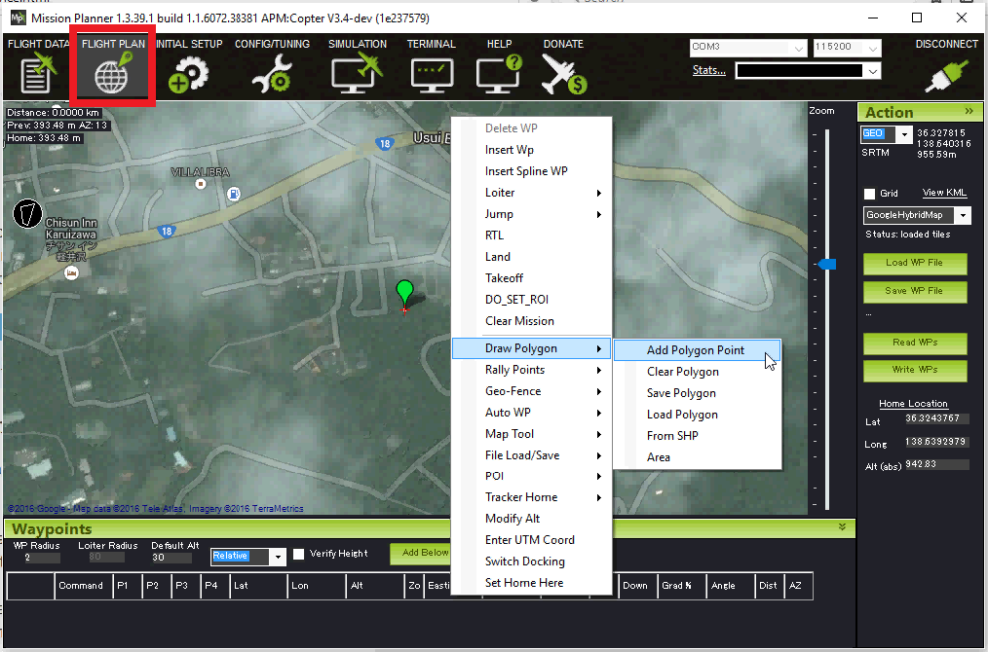Collapse the Waypoints panel using chevron

(x=842, y=526)
